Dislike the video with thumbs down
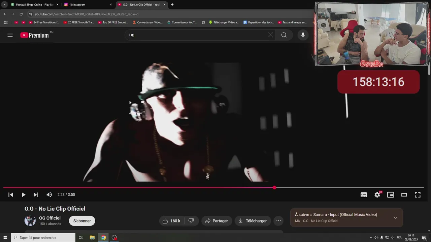 click(x=191, y=221)
